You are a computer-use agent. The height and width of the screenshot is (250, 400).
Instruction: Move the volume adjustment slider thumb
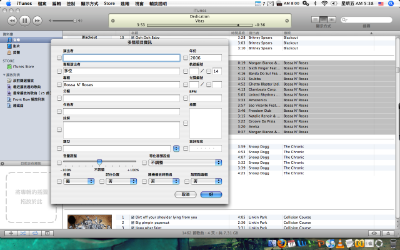point(99,162)
